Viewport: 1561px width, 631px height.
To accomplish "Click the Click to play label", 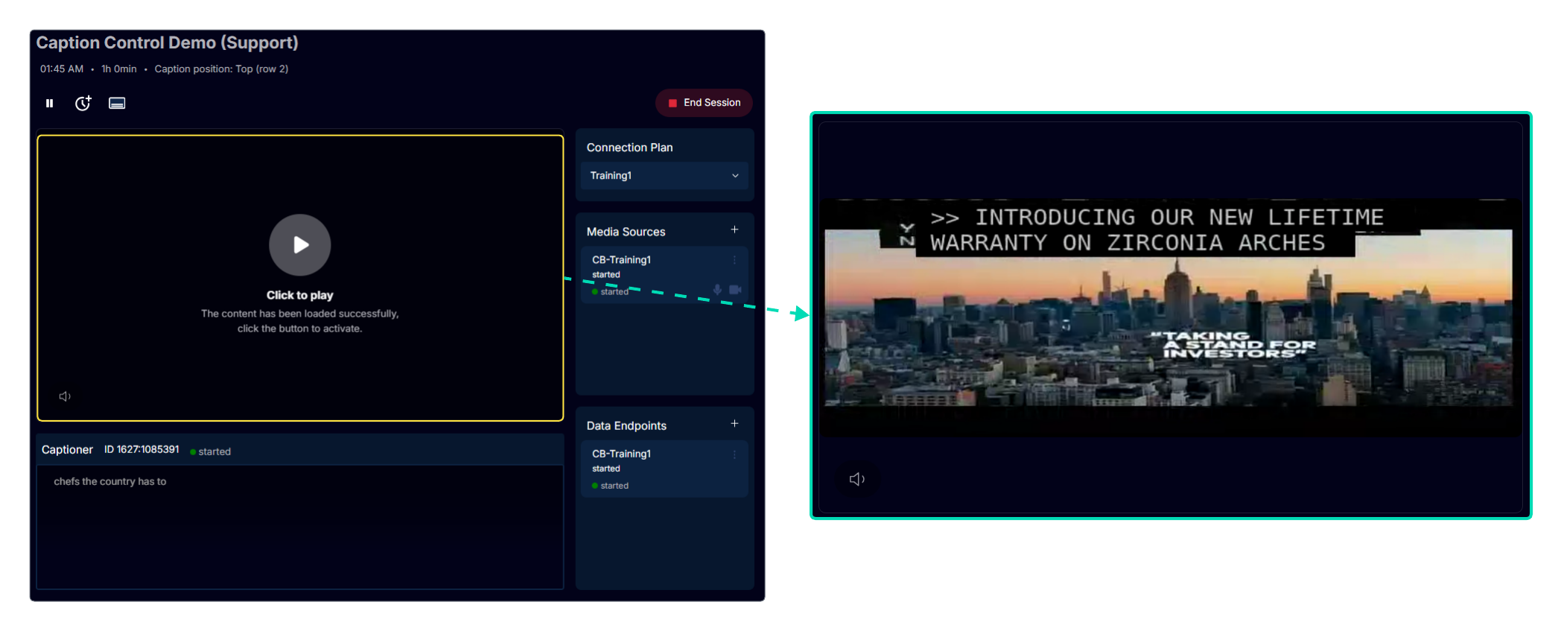I will tap(299, 296).
